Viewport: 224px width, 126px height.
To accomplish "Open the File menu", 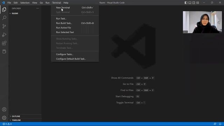I will [9, 3].
